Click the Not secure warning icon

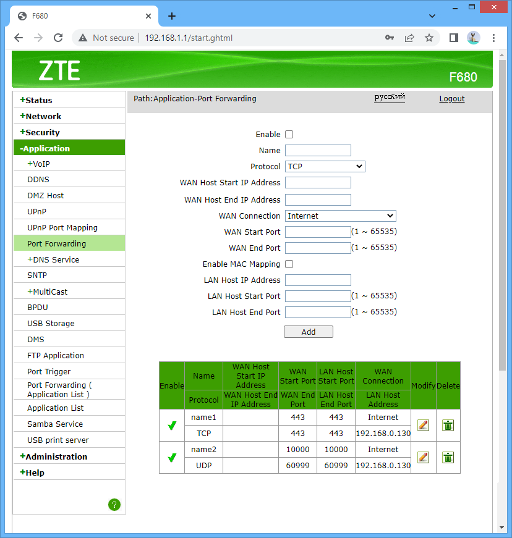pos(83,38)
